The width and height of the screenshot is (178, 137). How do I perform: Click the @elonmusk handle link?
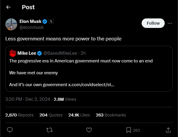[31, 27]
